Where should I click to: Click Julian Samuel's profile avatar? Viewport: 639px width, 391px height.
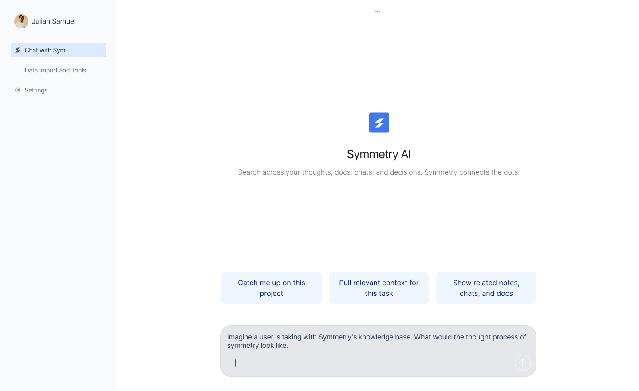(x=21, y=21)
